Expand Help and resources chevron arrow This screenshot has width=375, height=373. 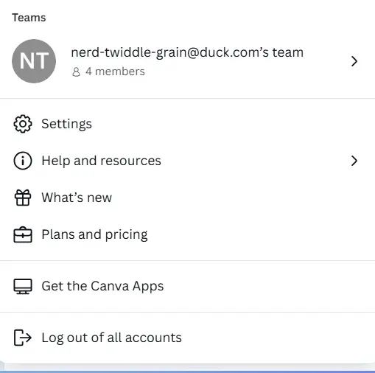pos(354,161)
